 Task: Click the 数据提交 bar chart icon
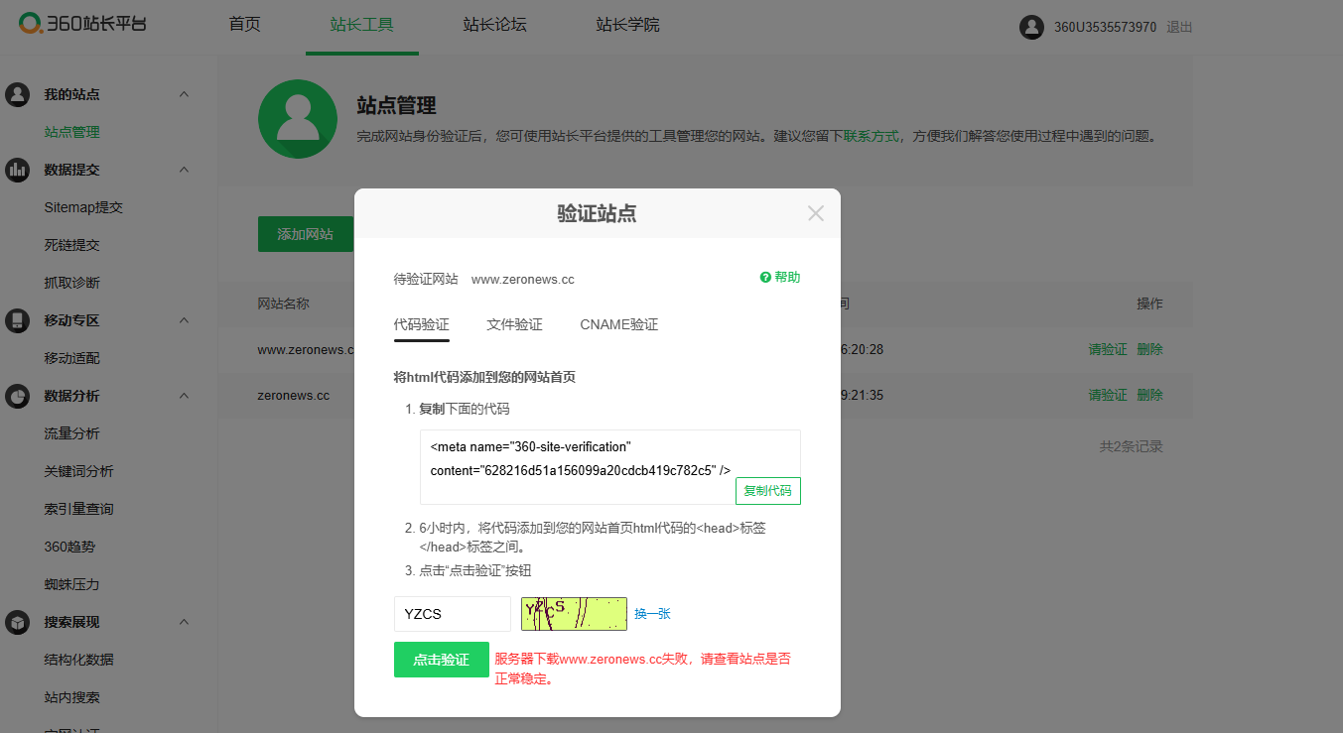coord(18,170)
